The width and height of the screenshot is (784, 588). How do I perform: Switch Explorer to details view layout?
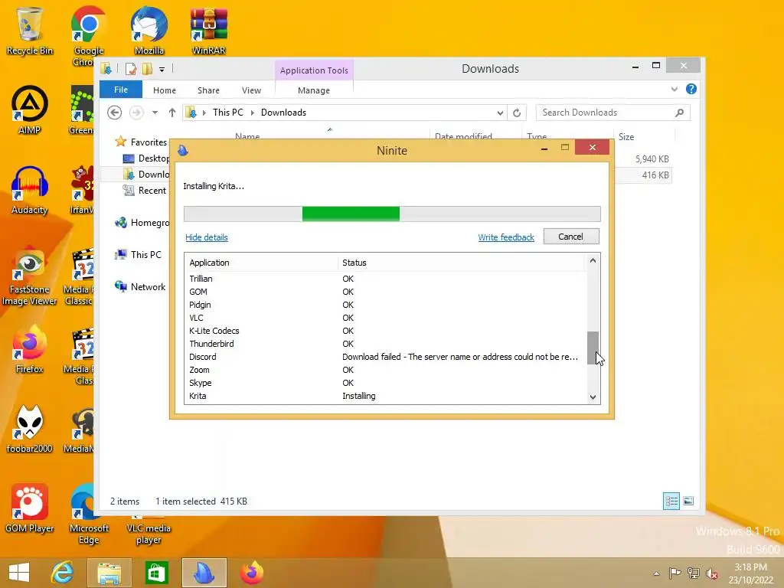(x=671, y=501)
